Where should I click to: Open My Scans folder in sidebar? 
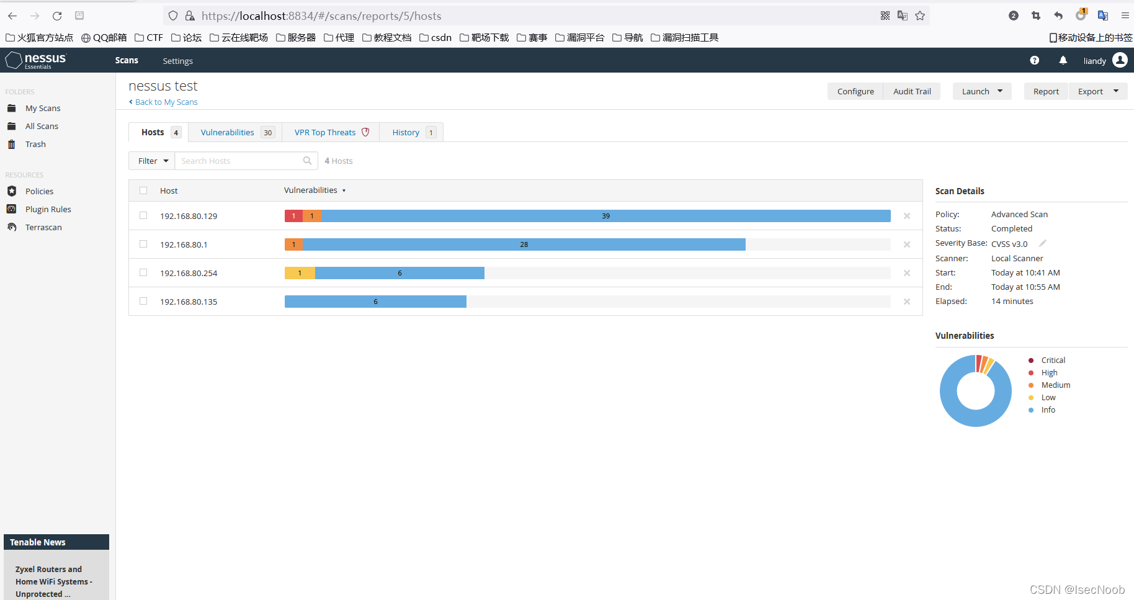tap(43, 108)
